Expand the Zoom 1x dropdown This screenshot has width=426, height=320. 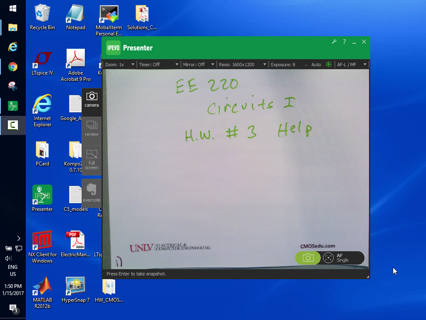pos(119,65)
